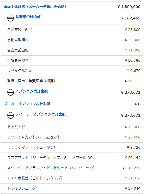Click the ¥ 1,809,000 vehicle price

pyautogui.click(x=129, y=7)
